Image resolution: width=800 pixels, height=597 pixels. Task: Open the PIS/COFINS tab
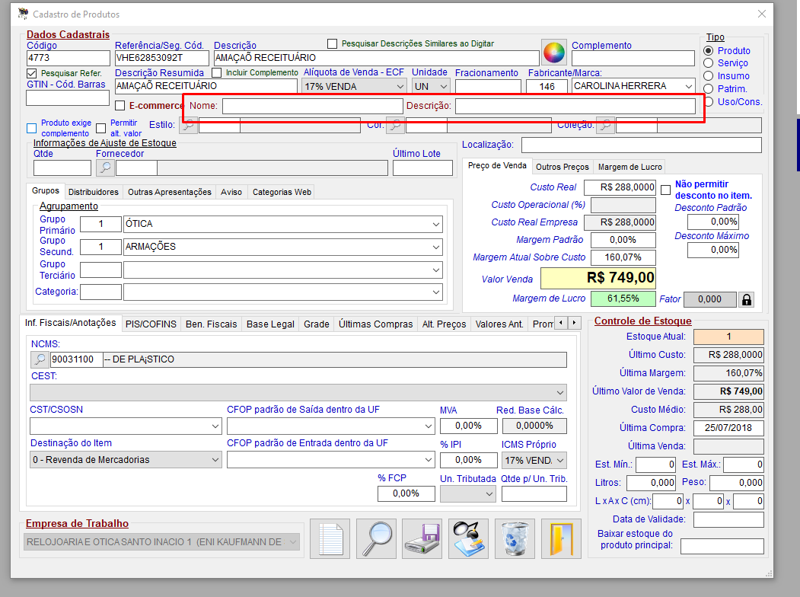click(151, 324)
